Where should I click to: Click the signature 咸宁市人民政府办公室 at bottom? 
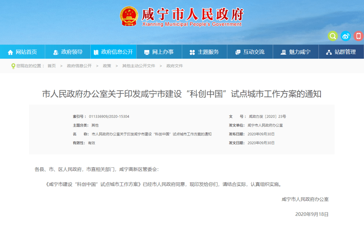[305, 199]
